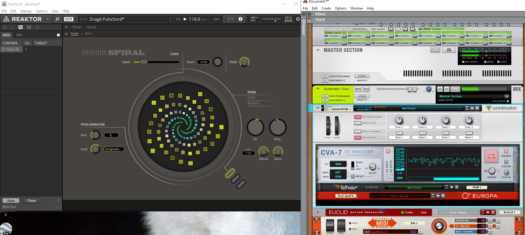Save Combinator patch with floppy icon

coord(477,108)
